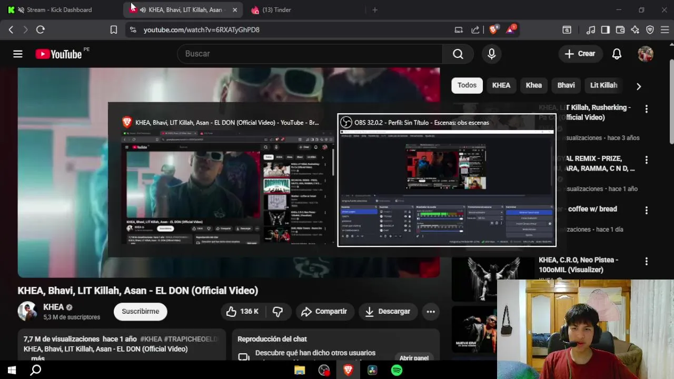Open Windows taskbar search
674x379 pixels.
point(36,371)
